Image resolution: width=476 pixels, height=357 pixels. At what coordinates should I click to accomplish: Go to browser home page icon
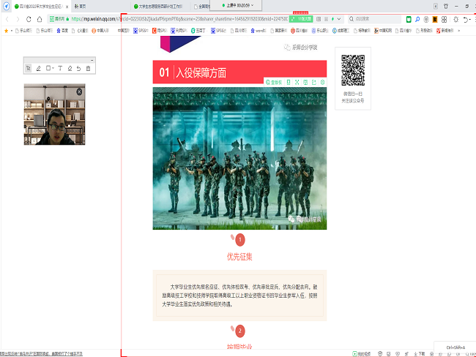tap(40, 20)
